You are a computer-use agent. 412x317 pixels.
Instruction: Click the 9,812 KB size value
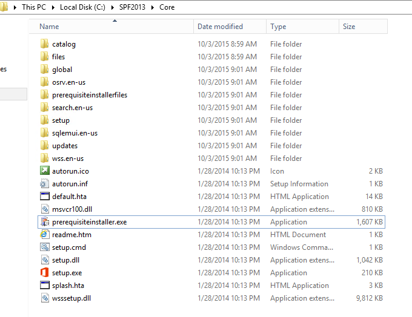(370, 298)
